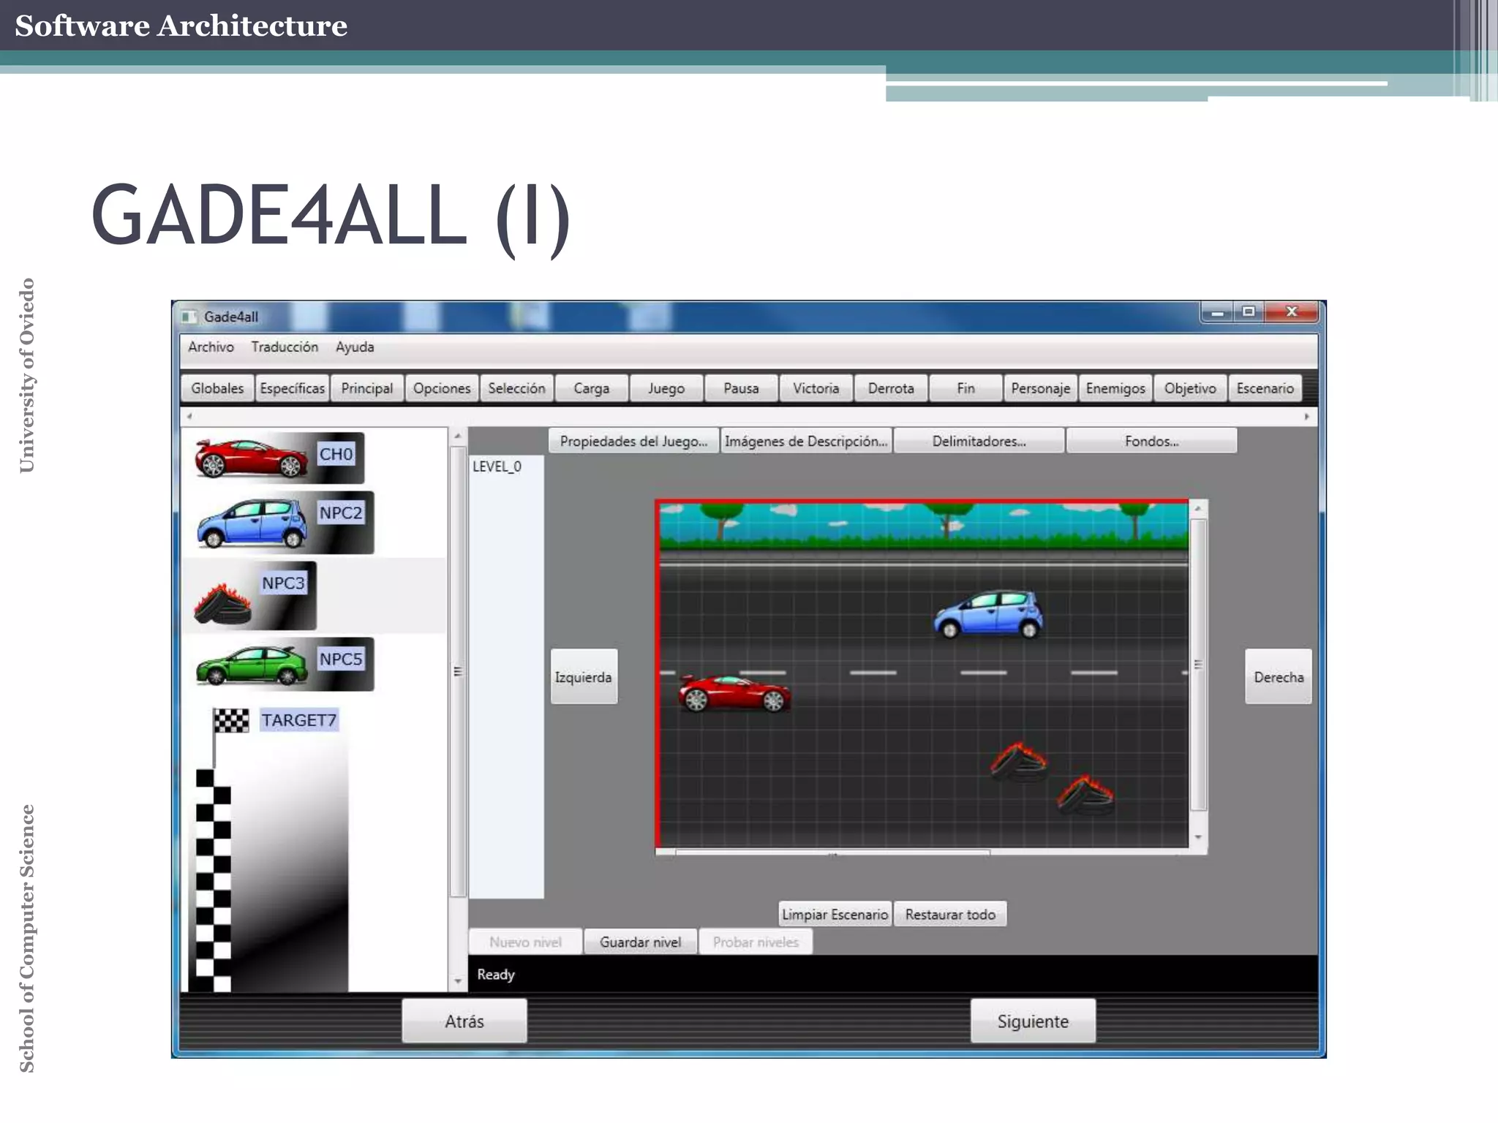Screen dimensions: 1498x1123
Task: Click the scene horizontal scrollbar thumb
Action: [832, 852]
